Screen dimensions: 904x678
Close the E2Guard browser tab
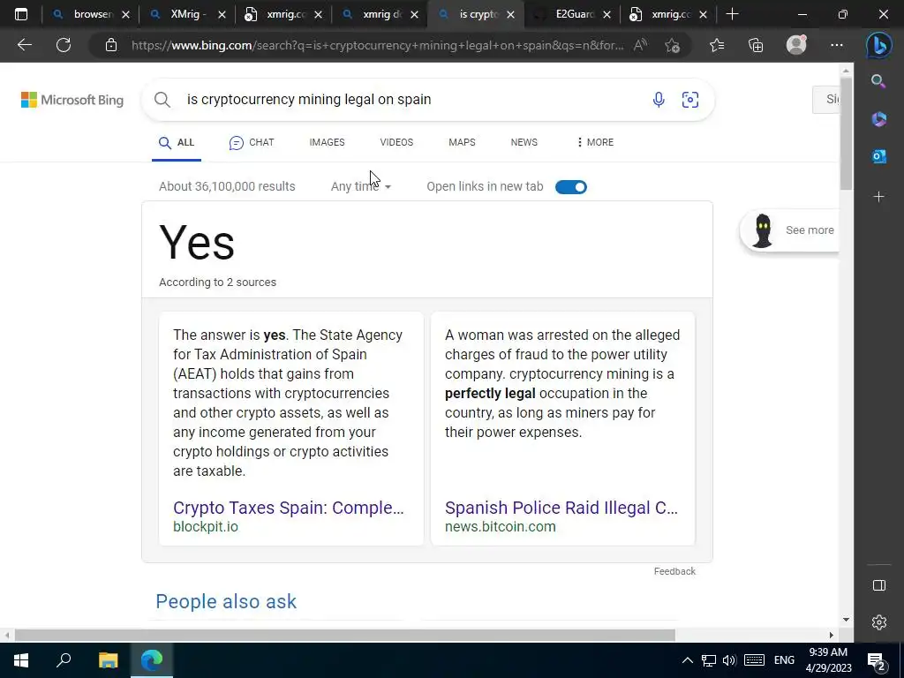click(x=606, y=15)
